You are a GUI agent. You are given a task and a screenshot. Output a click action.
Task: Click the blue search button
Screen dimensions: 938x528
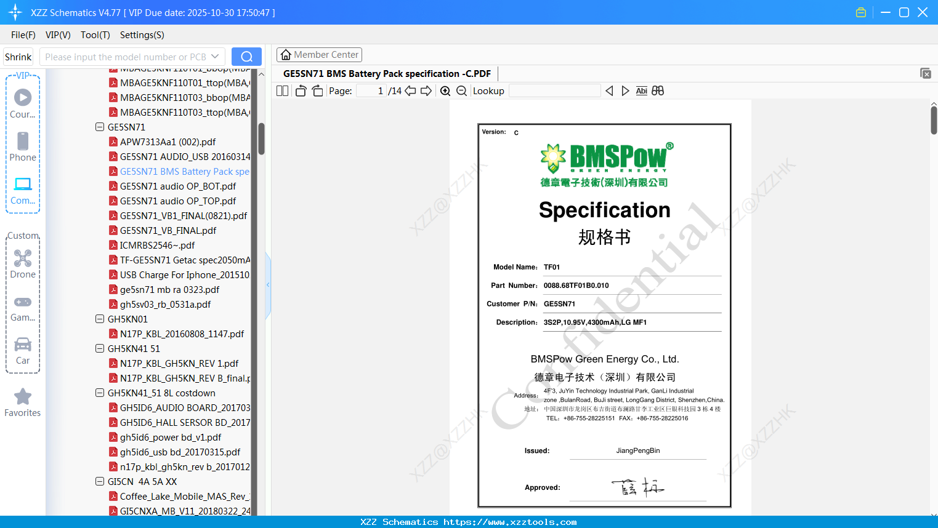(x=246, y=57)
